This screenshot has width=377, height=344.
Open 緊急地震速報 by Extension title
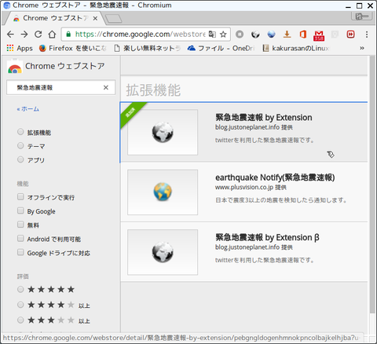(x=264, y=118)
